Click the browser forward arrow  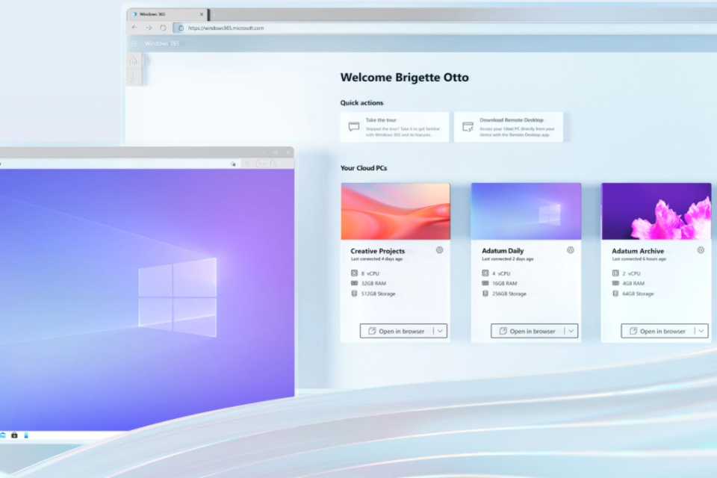[149, 28]
